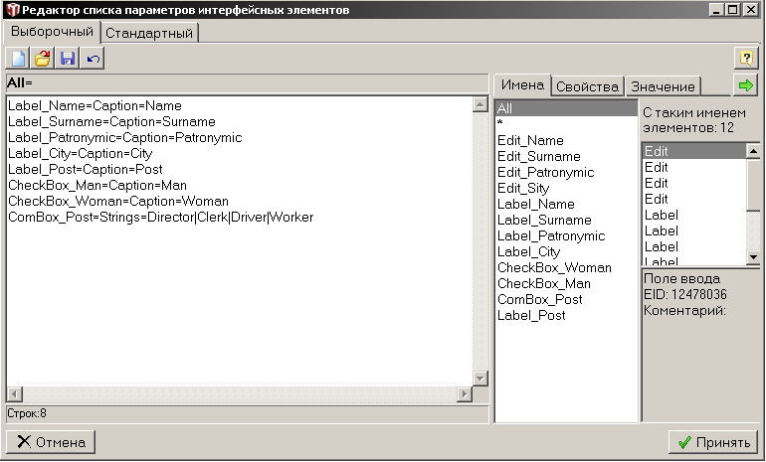The height and width of the screenshot is (462, 766).
Task: Select the Выборочный tab
Action: click(x=51, y=32)
